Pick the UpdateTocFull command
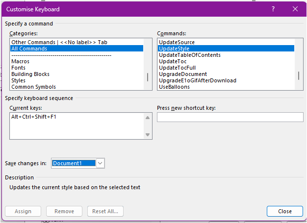The image size is (307, 223). pos(226,68)
